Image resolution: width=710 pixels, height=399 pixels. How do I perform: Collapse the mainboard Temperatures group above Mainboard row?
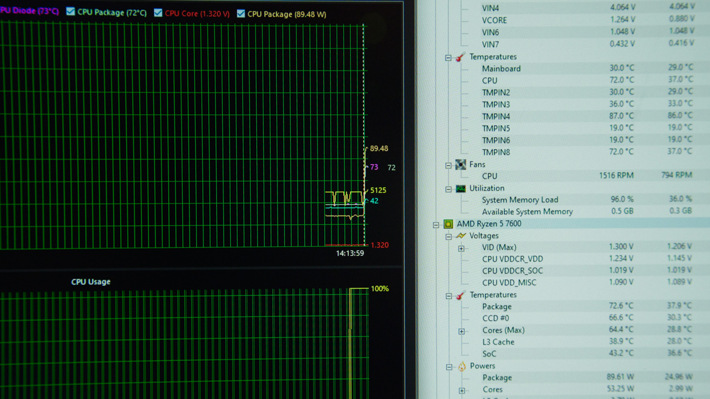point(448,57)
